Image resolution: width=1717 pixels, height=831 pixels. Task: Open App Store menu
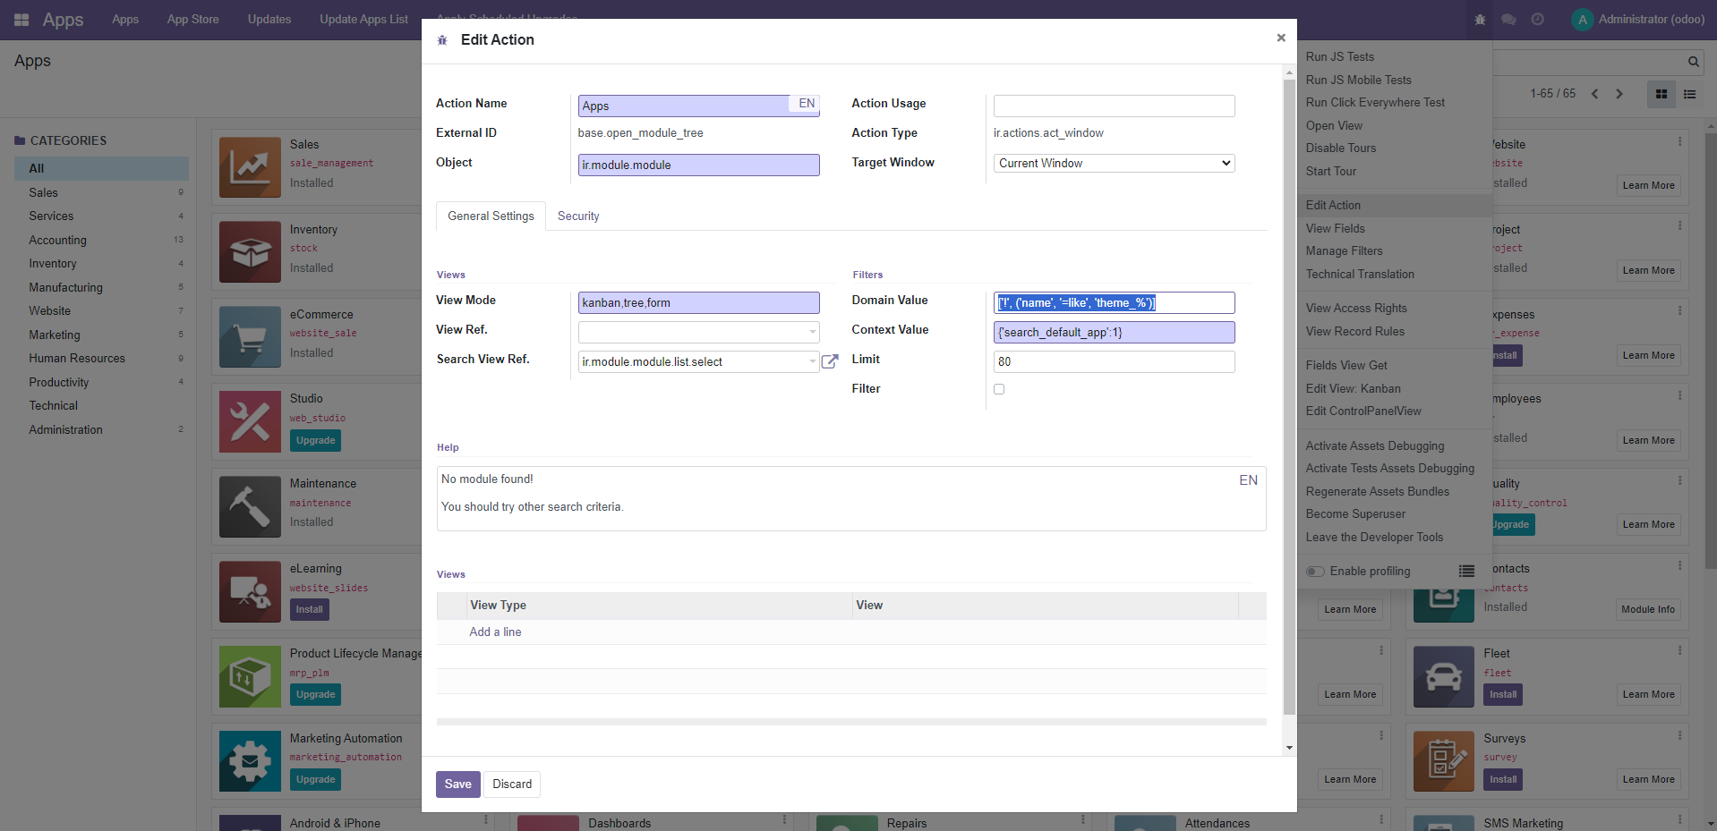click(x=192, y=19)
